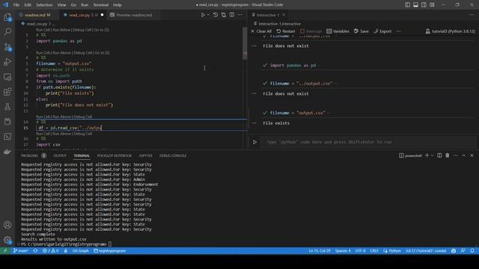The height and width of the screenshot is (269, 479).
Task: Click first cell's Run Cell code lens
Action: coord(43,30)
